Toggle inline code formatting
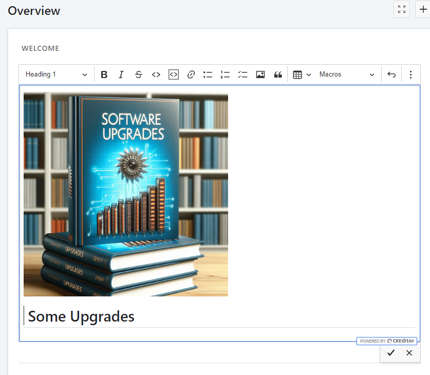Image resolution: width=430 pixels, height=375 pixels. coord(156,74)
